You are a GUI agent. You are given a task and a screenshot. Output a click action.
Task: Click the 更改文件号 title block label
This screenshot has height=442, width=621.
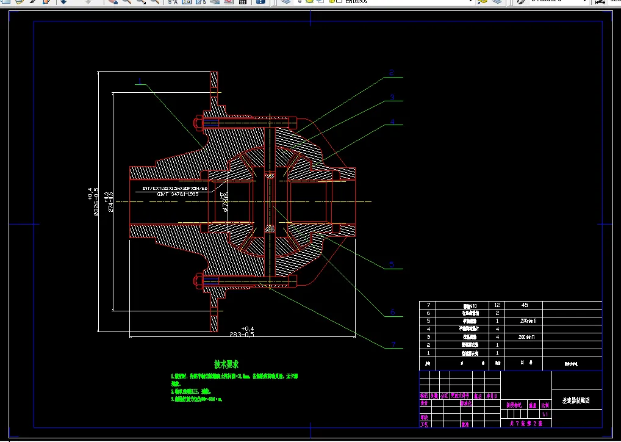coord(460,396)
